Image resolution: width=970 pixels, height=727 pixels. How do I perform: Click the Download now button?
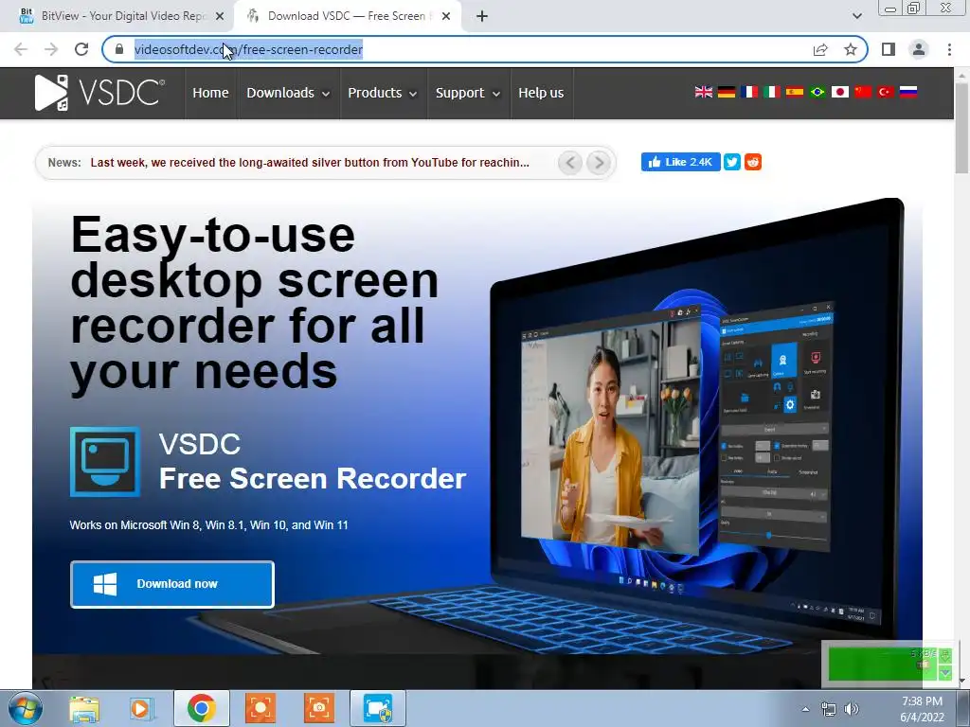pos(172,584)
